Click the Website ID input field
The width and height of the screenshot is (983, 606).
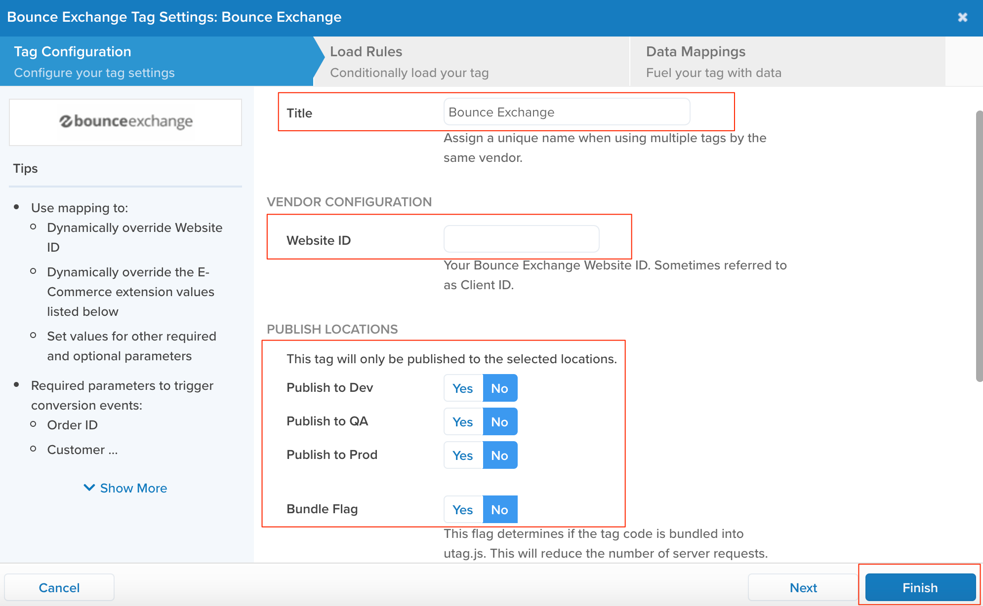click(x=521, y=239)
